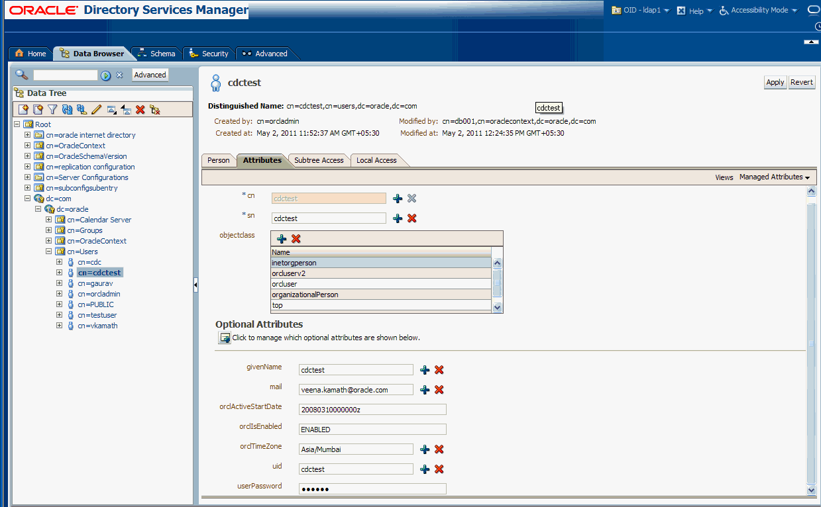
Task: Add a new objectclass using the plus icon
Action: [282, 238]
